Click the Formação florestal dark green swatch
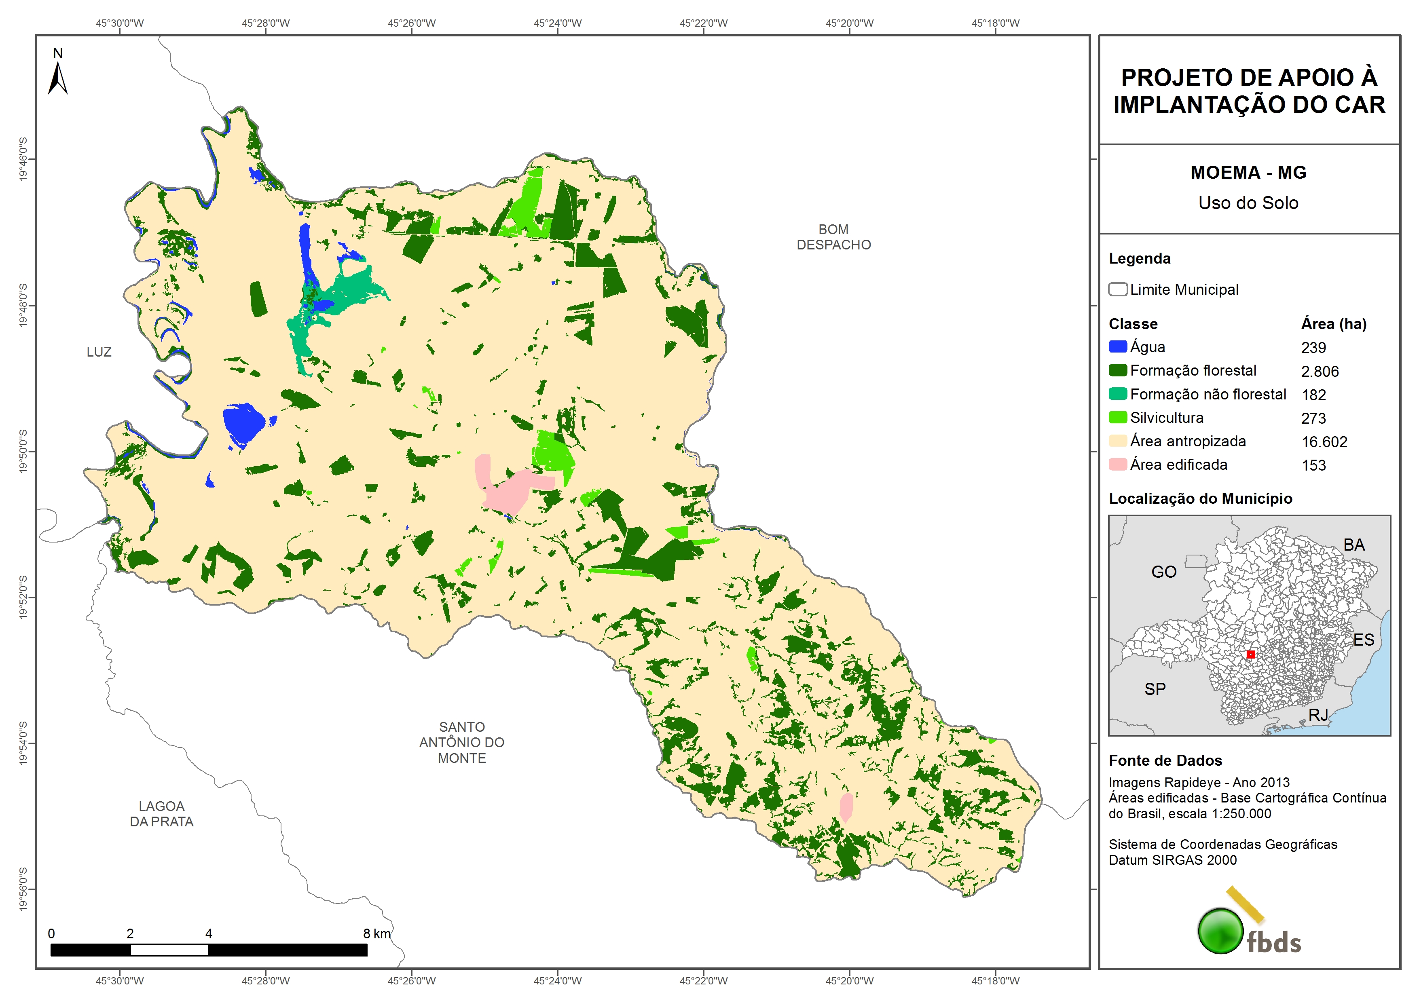Screen dimensions: 1419x1003 point(1117,370)
